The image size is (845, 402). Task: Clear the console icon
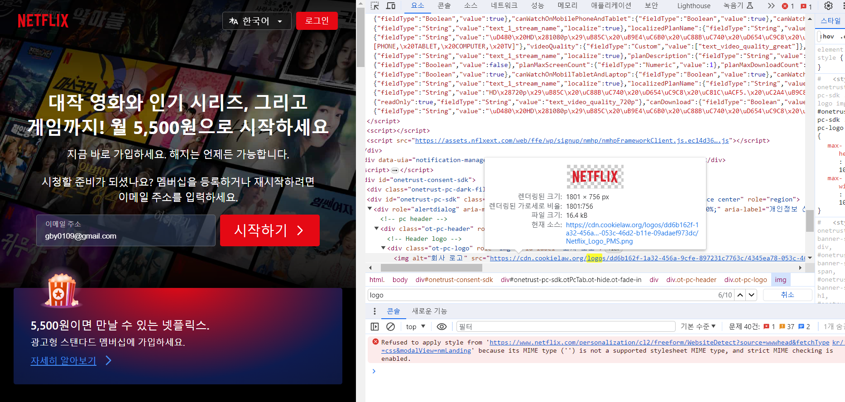tap(390, 326)
